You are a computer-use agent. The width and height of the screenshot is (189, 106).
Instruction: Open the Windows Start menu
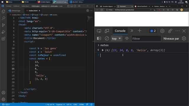point(2,2)
